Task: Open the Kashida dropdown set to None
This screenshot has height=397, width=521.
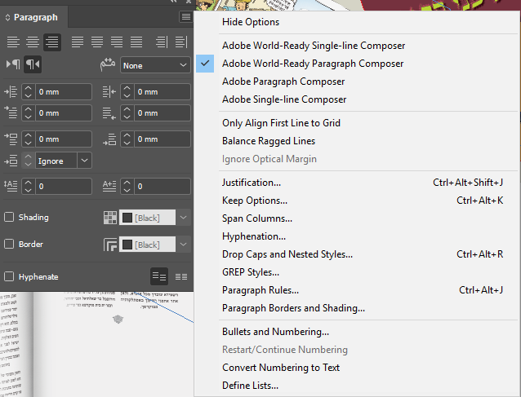Action: pos(155,64)
